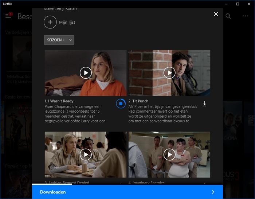Play episode 2 Tit Punch
The width and height of the screenshot is (255, 199).
click(169, 73)
